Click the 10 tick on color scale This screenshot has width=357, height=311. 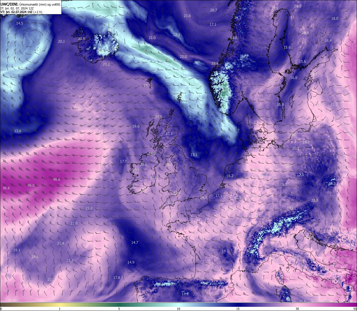(178, 309)
